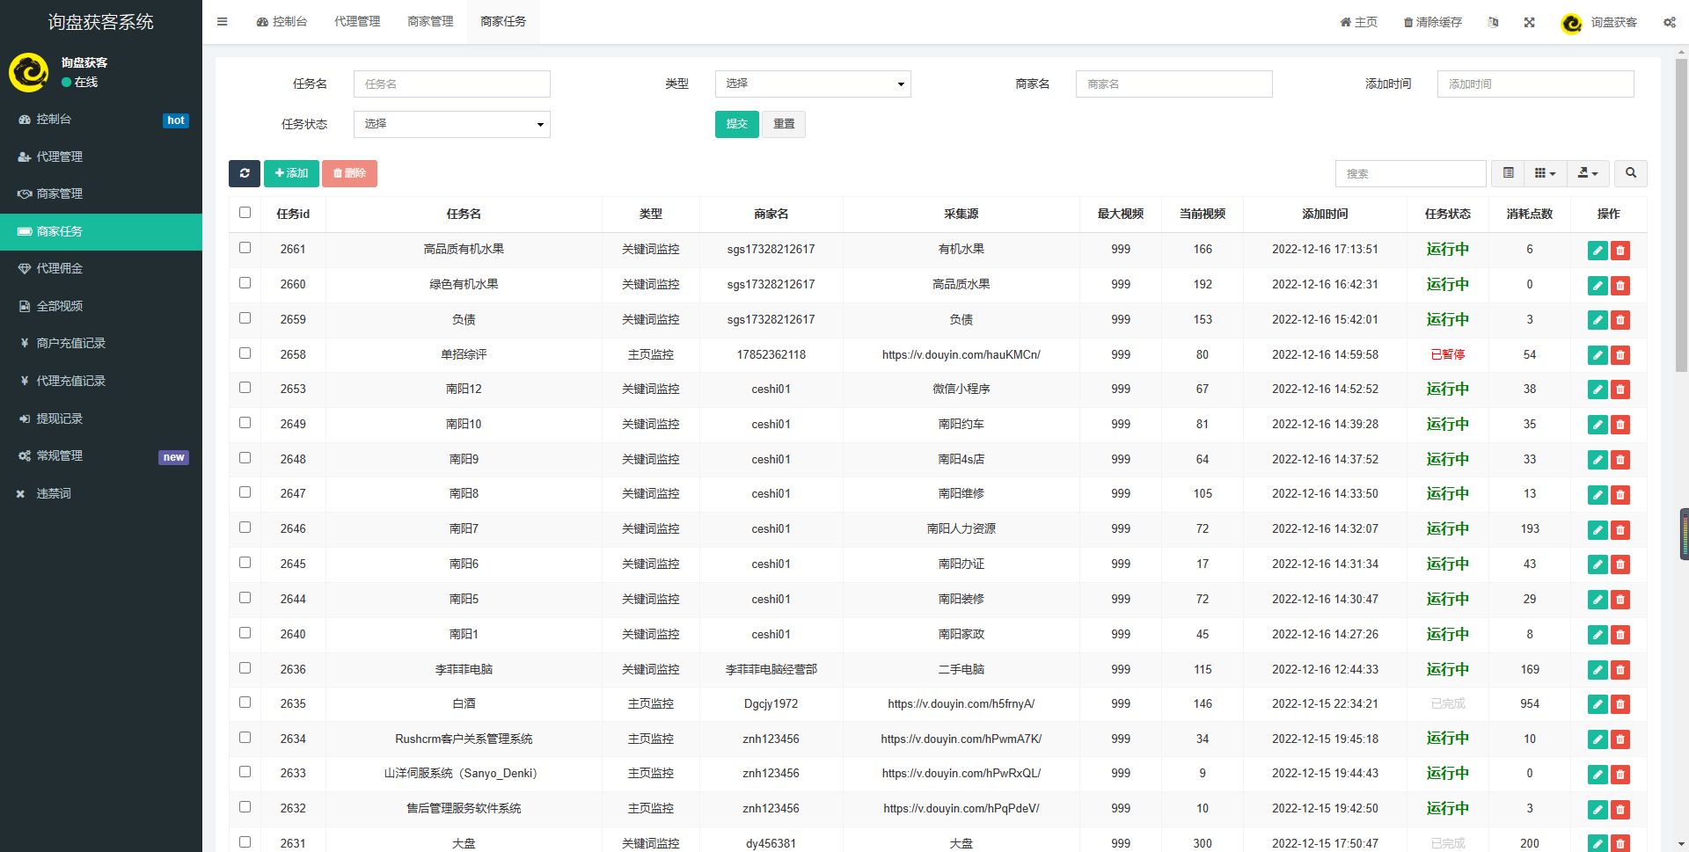
Task: Toggle sidebar with hamburger menu icon
Action: (x=222, y=22)
